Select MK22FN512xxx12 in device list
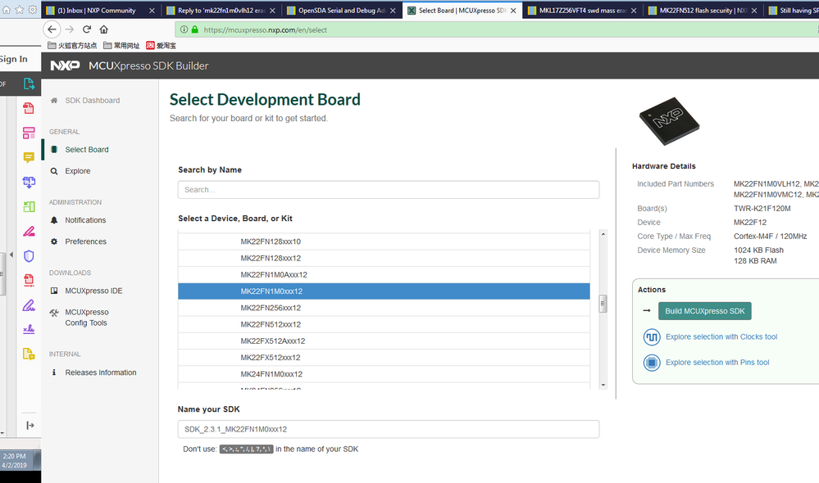Screen dimensions: 819x483 [x=384, y=324]
